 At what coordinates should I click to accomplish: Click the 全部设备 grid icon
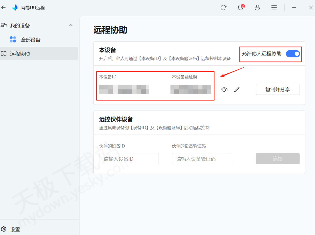(x=13, y=40)
